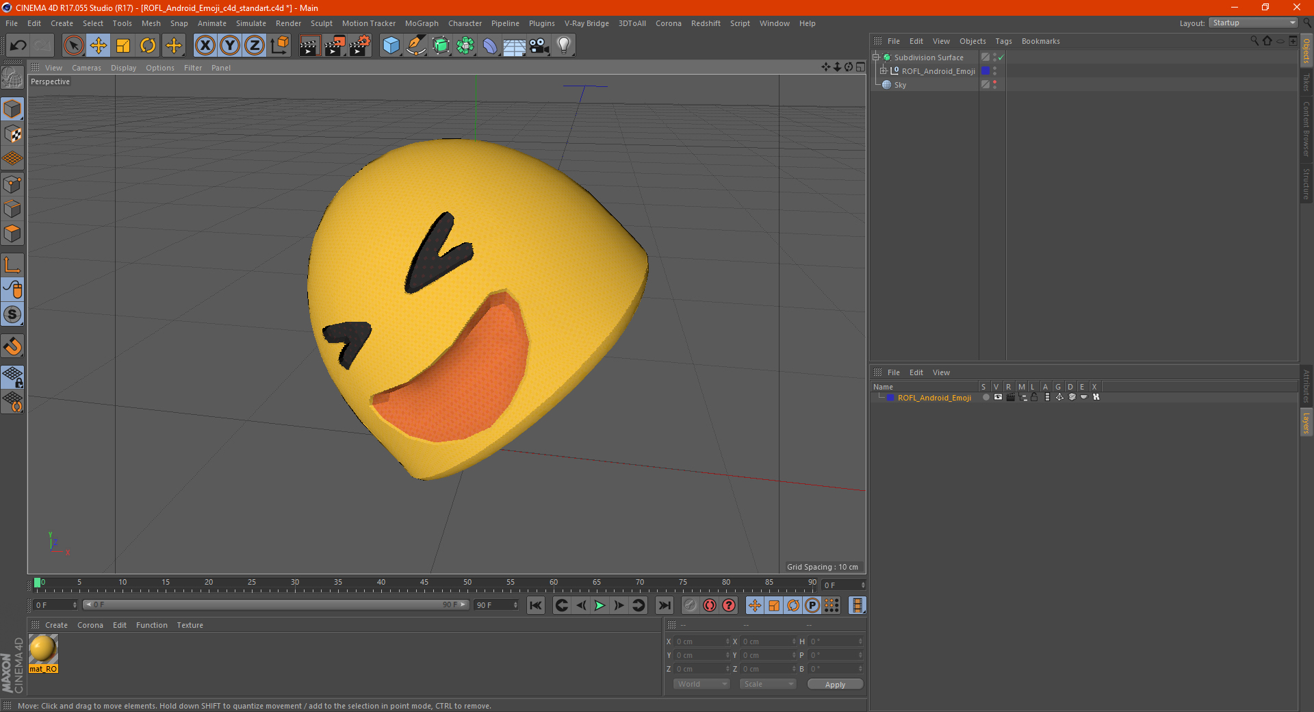Enable Axis mode in left sidebar
The image size is (1314, 712).
click(x=12, y=265)
